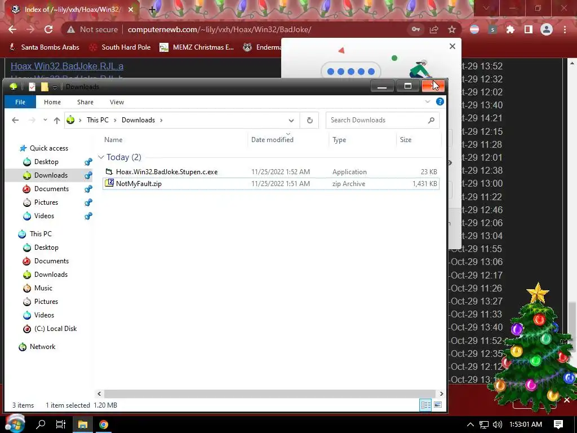Share this page from the address bar
The height and width of the screenshot is (433, 577).
434,29
